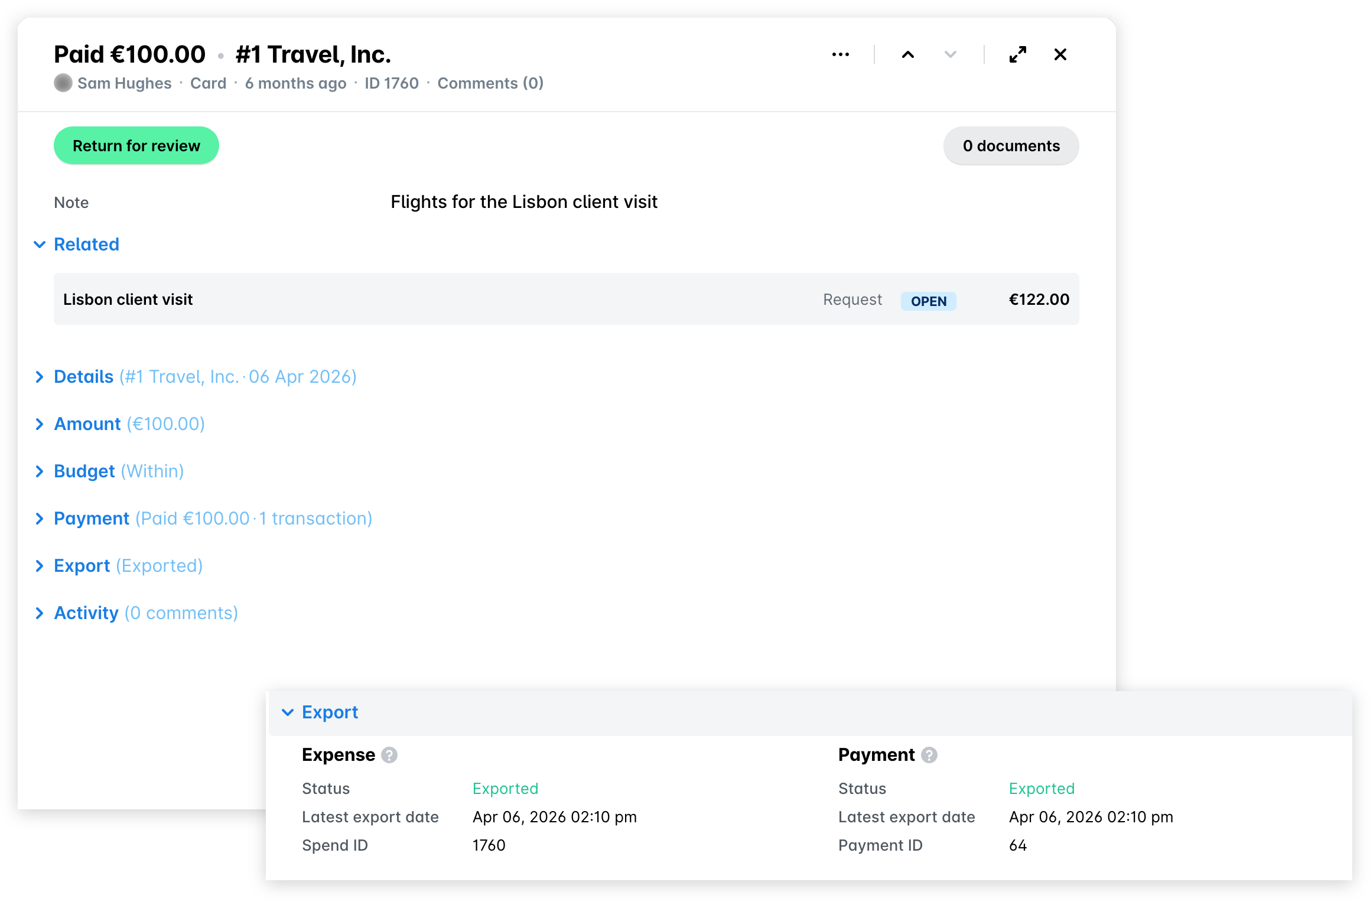Expand the Details section
1370x905 pixels.
pyautogui.click(x=195, y=377)
